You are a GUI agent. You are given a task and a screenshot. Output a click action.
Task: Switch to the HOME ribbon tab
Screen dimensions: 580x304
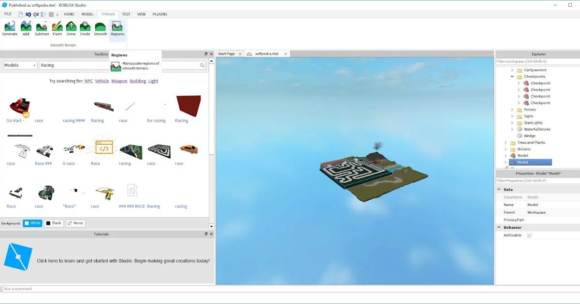pyautogui.click(x=69, y=14)
